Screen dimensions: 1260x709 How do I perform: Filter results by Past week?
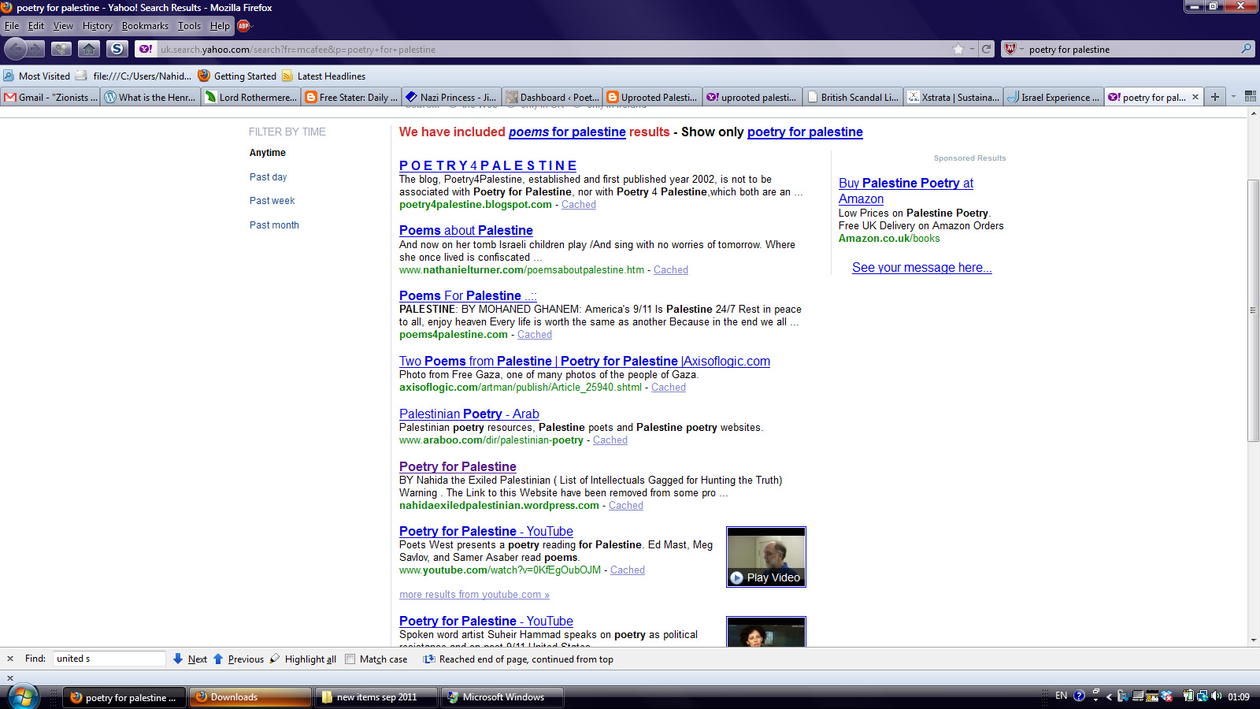point(272,201)
